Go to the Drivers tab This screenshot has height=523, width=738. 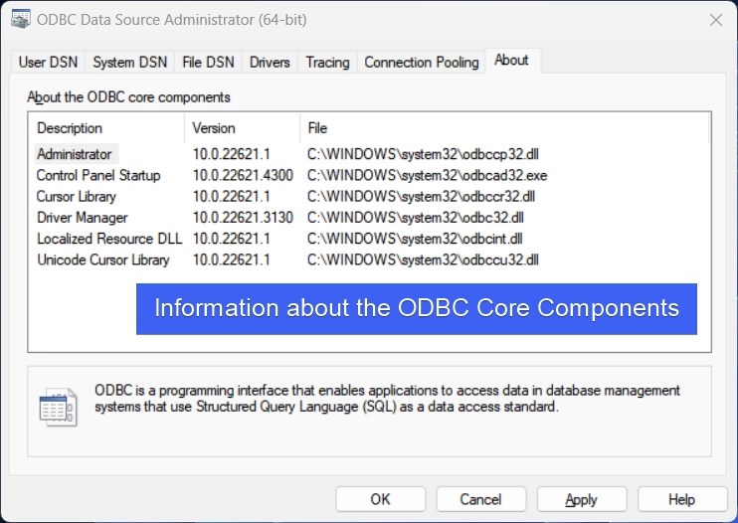270,62
